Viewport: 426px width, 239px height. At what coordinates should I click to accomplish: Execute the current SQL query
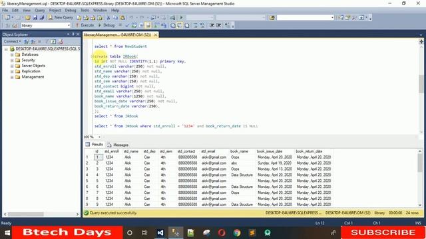[x=85, y=25]
